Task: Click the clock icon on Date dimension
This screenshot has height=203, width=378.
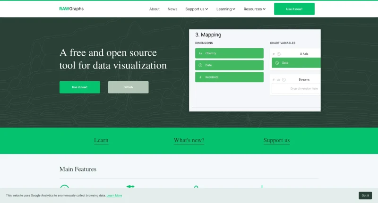Action: coord(200,65)
